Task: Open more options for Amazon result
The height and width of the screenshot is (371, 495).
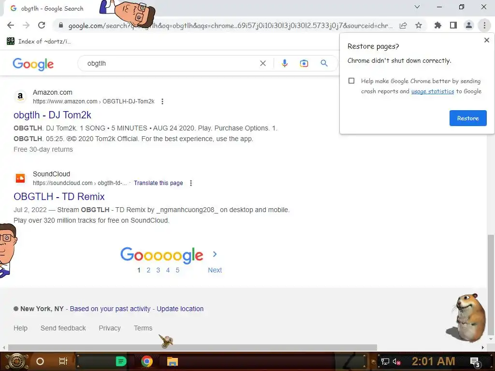Action: tap(162, 101)
